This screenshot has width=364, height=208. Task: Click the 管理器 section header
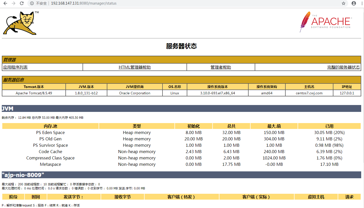click(x=181, y=60)
